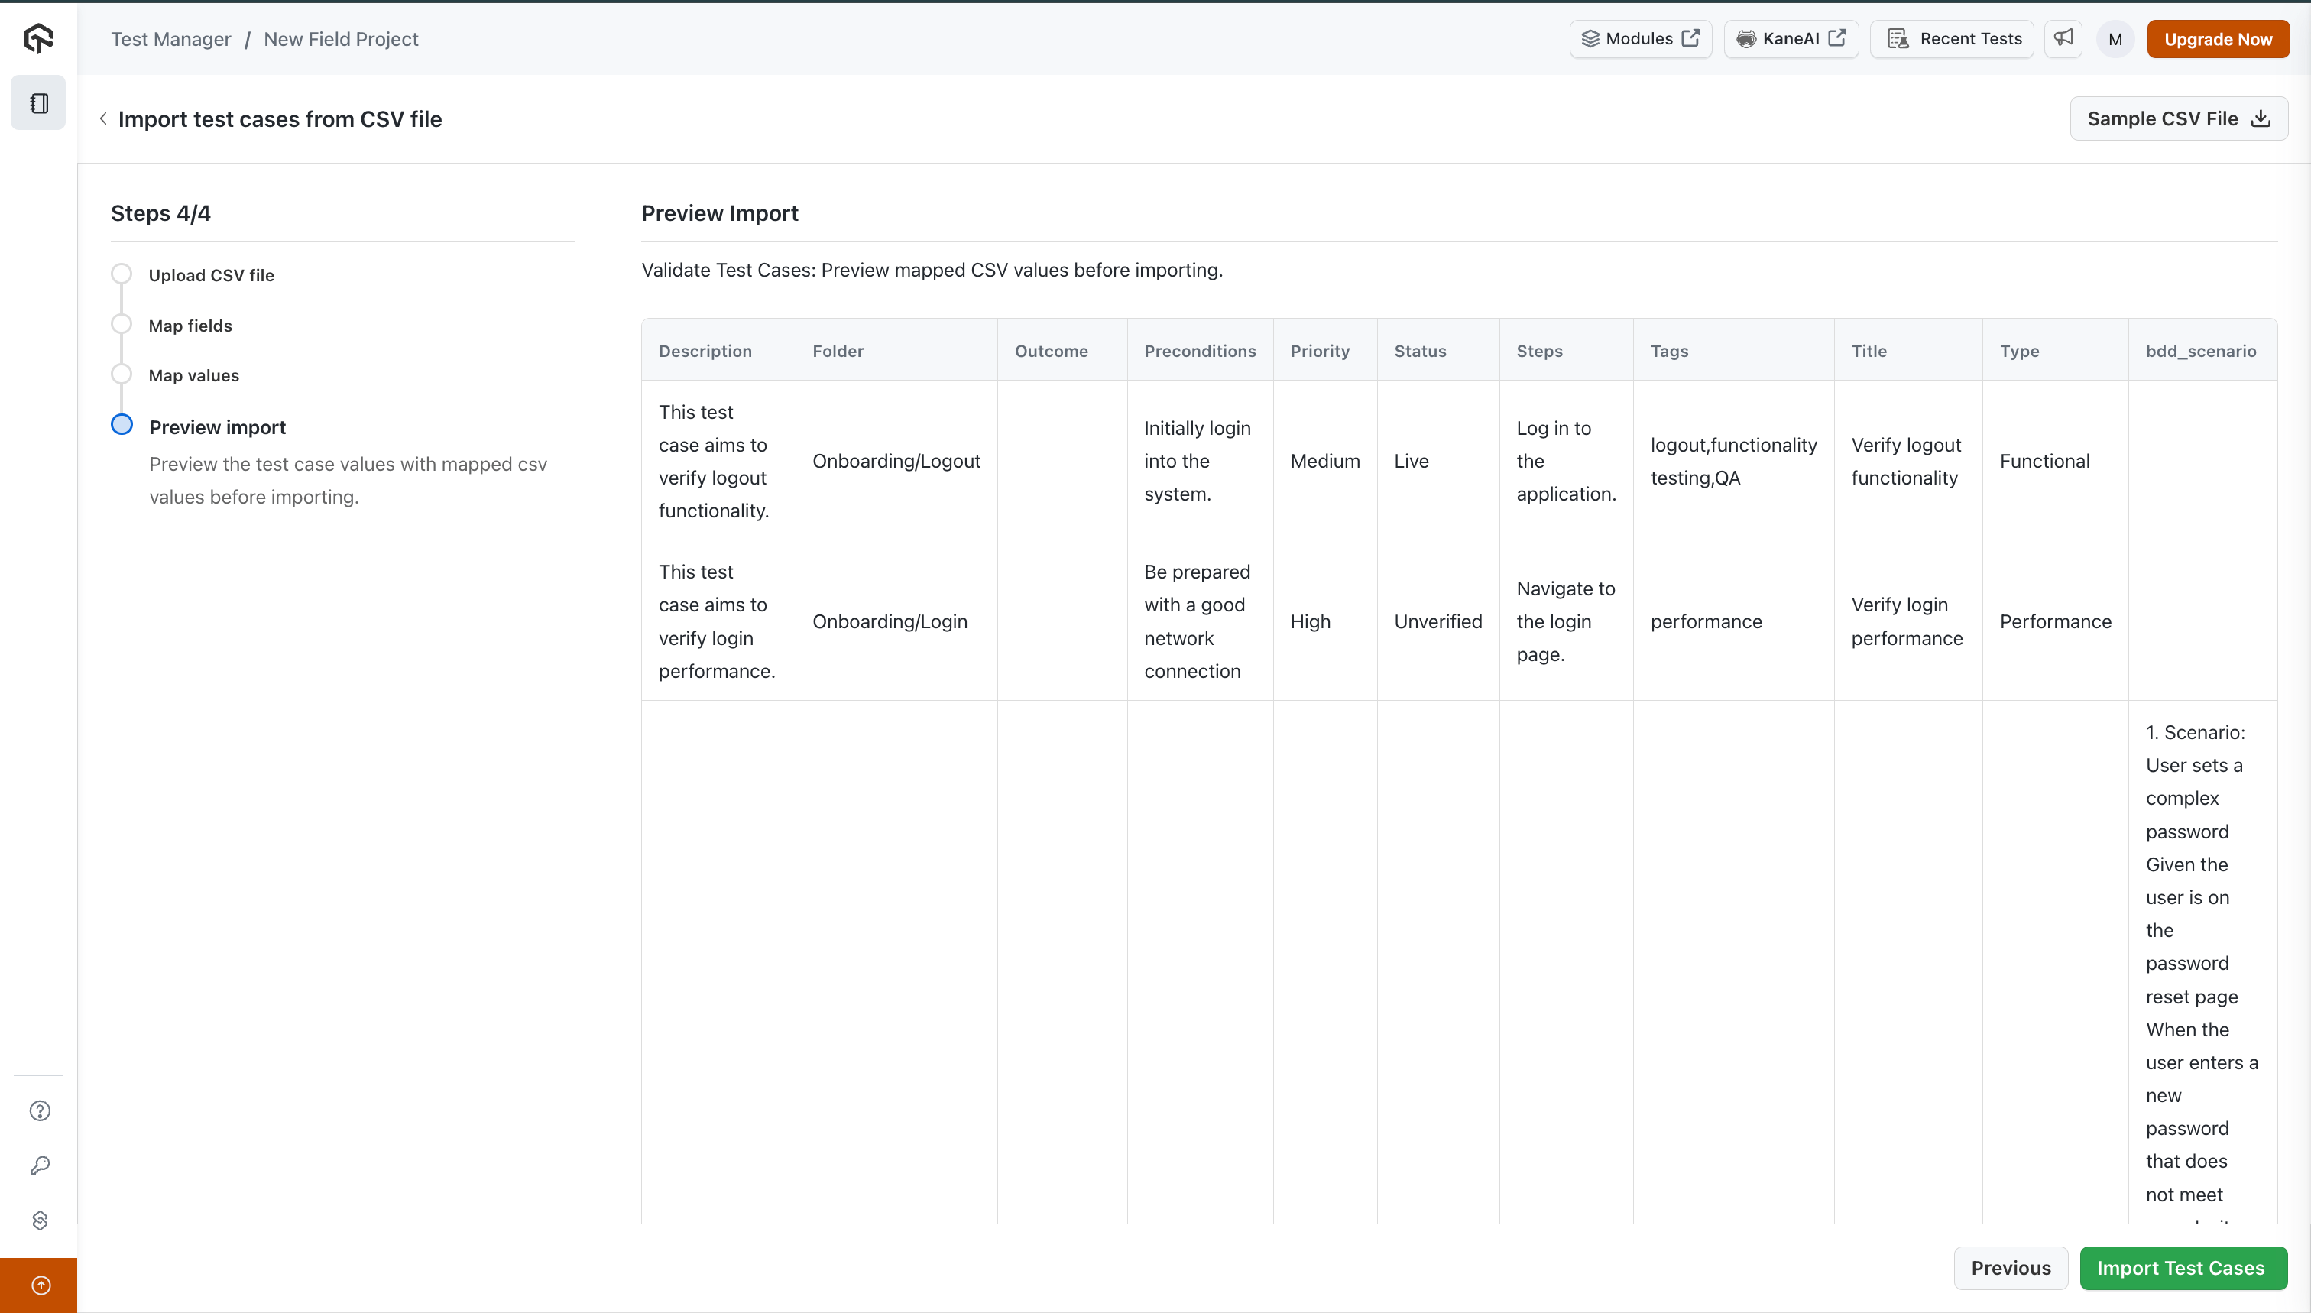
Task: Click 'Verify logout functionality' title cell
Action: [1908, 461]
